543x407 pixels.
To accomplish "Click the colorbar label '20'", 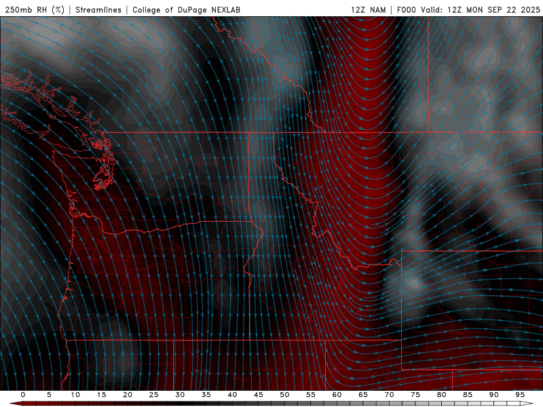I will 128,395.
